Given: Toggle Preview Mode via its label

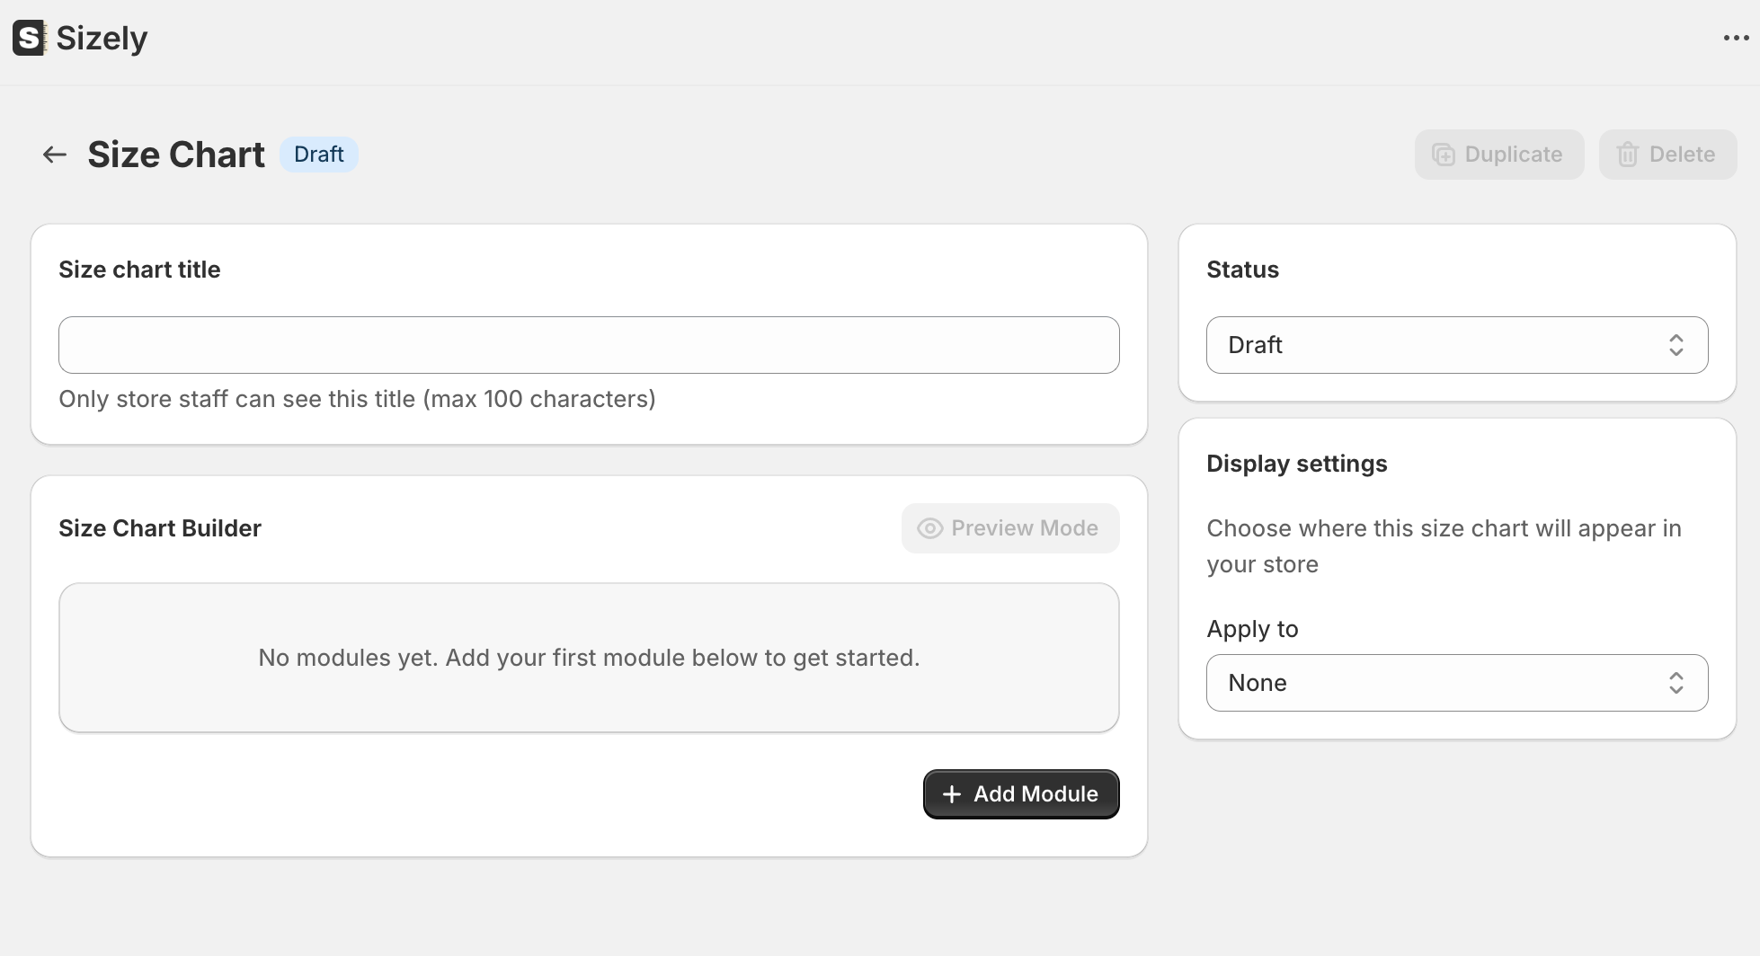Looking at the screenshot, I should [x=1025, y=528].
